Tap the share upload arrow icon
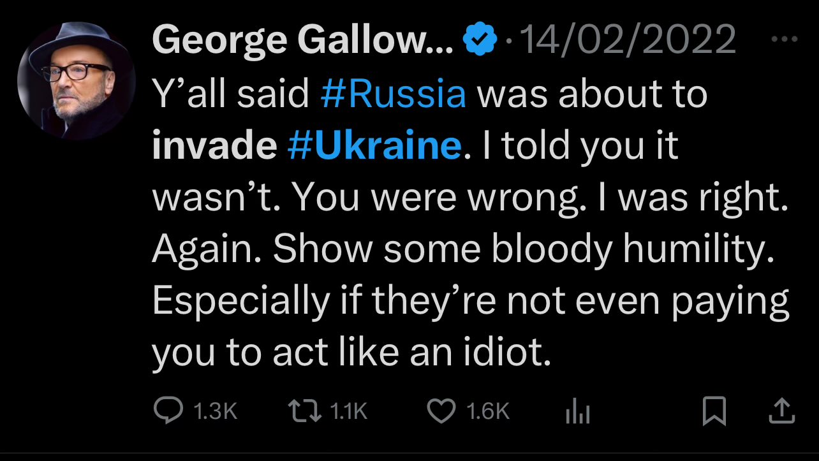The width and height of the screenshot is (819, 461). pyautogui.click(x=781, y=411)
